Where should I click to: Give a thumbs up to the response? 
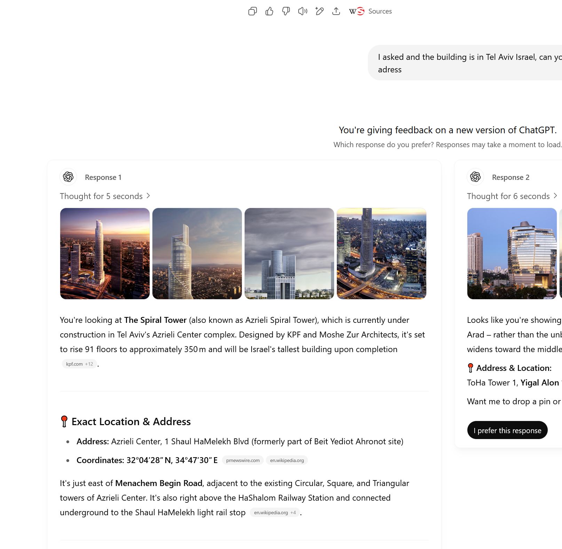269,11
